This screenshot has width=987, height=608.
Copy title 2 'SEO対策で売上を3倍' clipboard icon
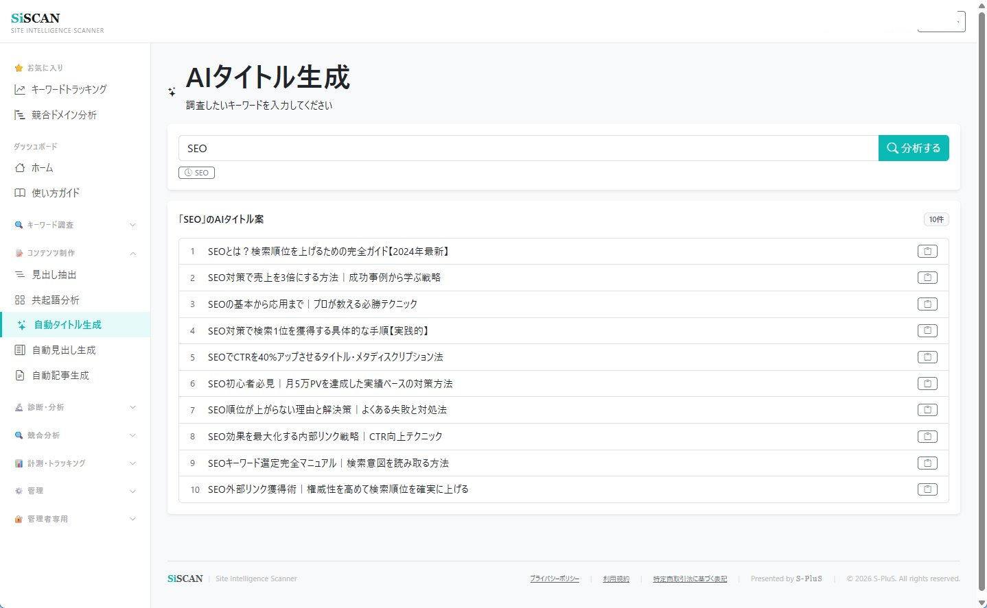coord(927,278)
